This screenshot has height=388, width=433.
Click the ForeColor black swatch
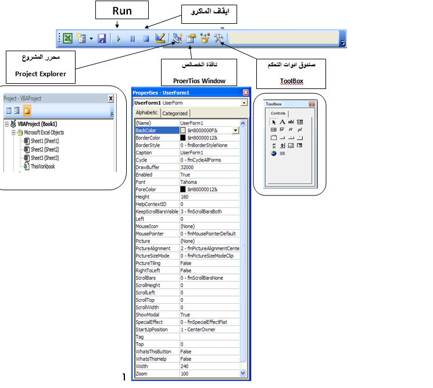click(183, 189)
